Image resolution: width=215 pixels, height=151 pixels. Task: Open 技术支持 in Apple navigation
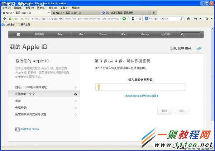(166, 34)
